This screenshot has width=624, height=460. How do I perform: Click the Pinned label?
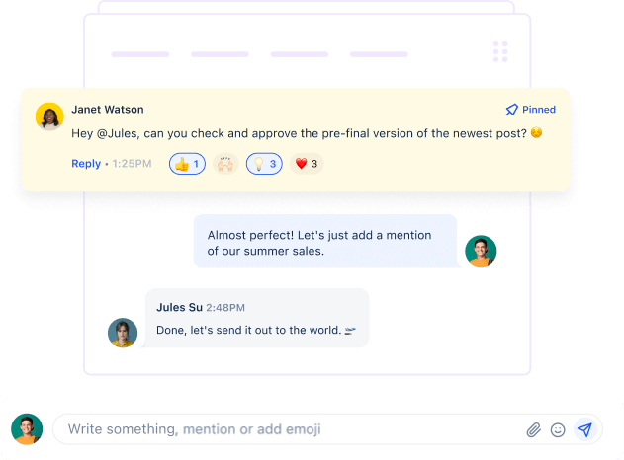click(539, 110)
